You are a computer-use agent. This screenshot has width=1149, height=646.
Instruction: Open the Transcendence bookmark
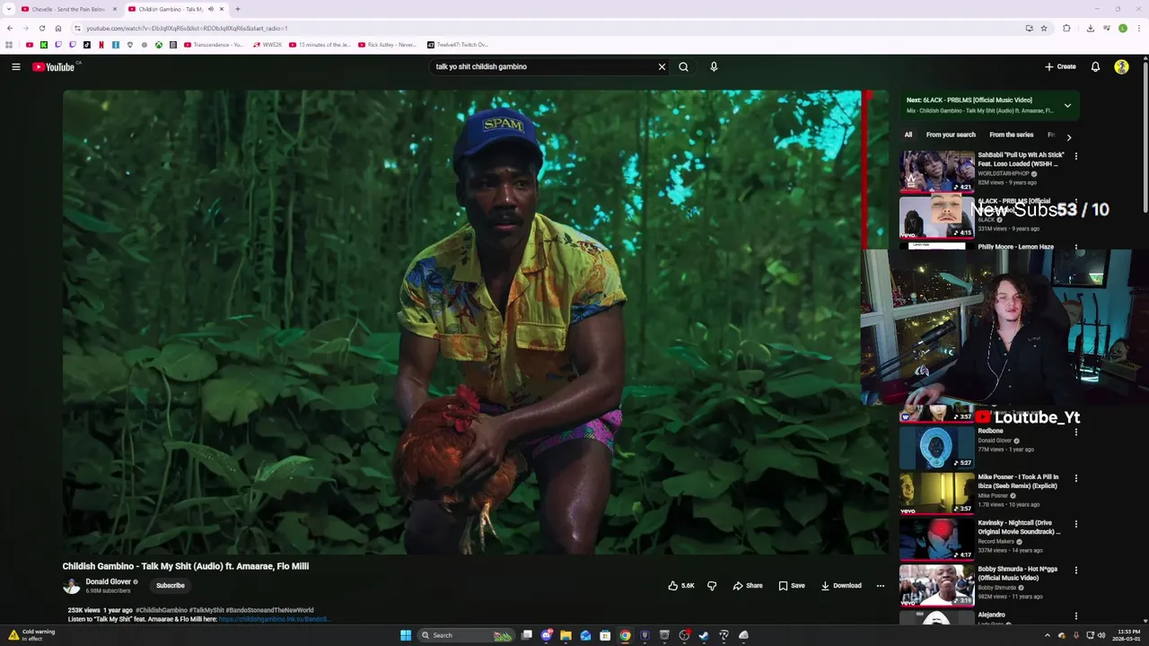[x=214, y=44]
